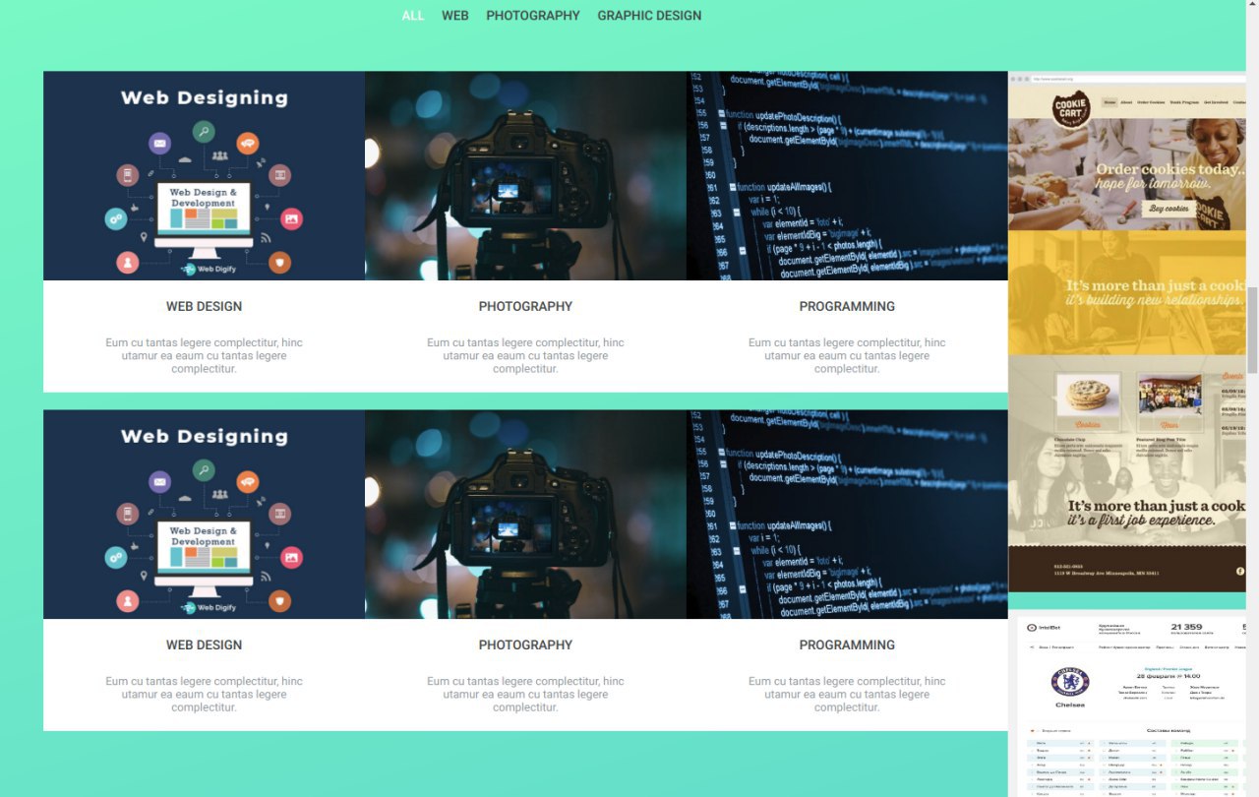
Task: Open the code screenshot image in the top row
Action: click(x=847, y=176)
